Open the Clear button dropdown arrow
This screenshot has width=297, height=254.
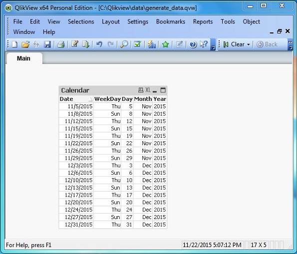pos(249,45)
